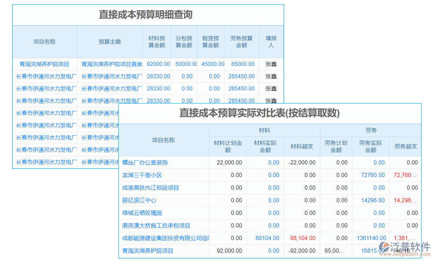Sort by the 材料预算金额 column header
Viewport: 435px width, 261px height.
(157, 41)
